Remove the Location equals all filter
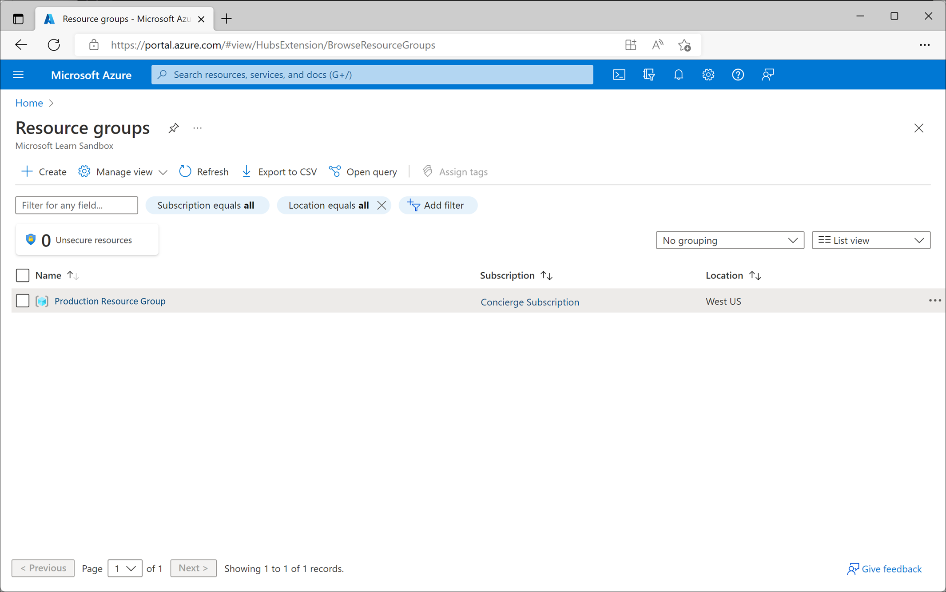 pos(382,205)
